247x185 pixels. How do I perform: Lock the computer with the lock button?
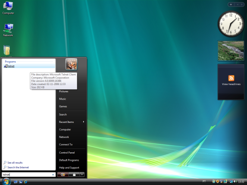pos(74,175)
